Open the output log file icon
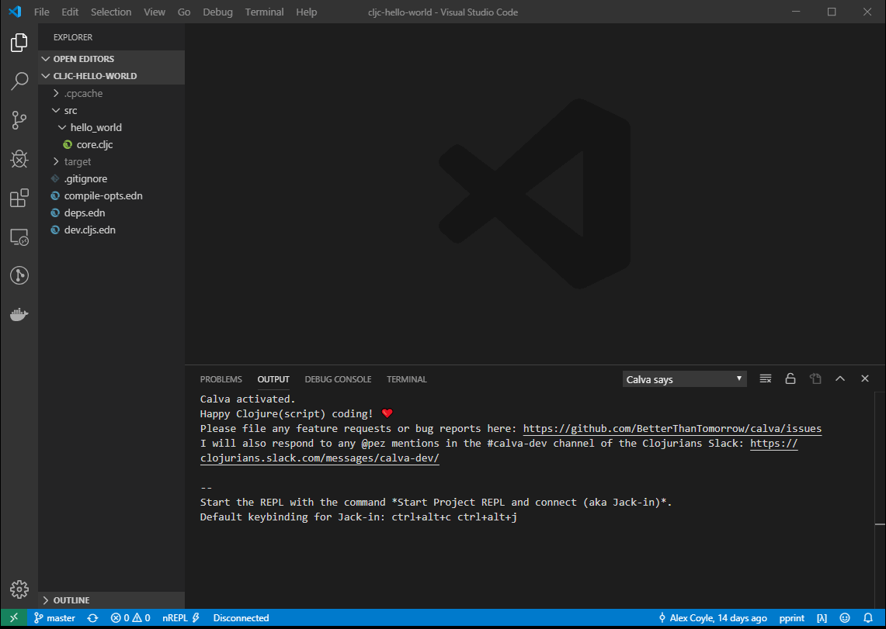The height and width of the screenshot is (629, 886). (x=815, y=378)
